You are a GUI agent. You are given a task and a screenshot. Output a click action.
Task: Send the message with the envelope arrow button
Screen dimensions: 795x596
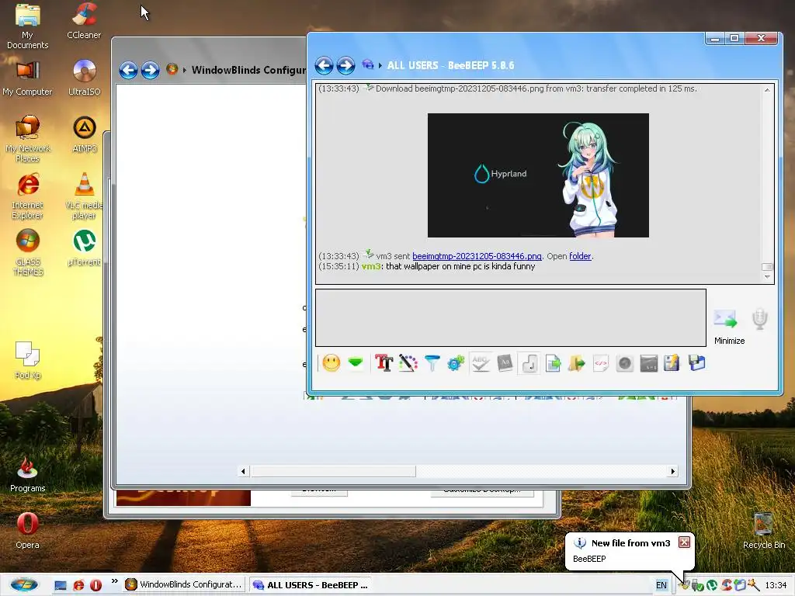point(725,319)
